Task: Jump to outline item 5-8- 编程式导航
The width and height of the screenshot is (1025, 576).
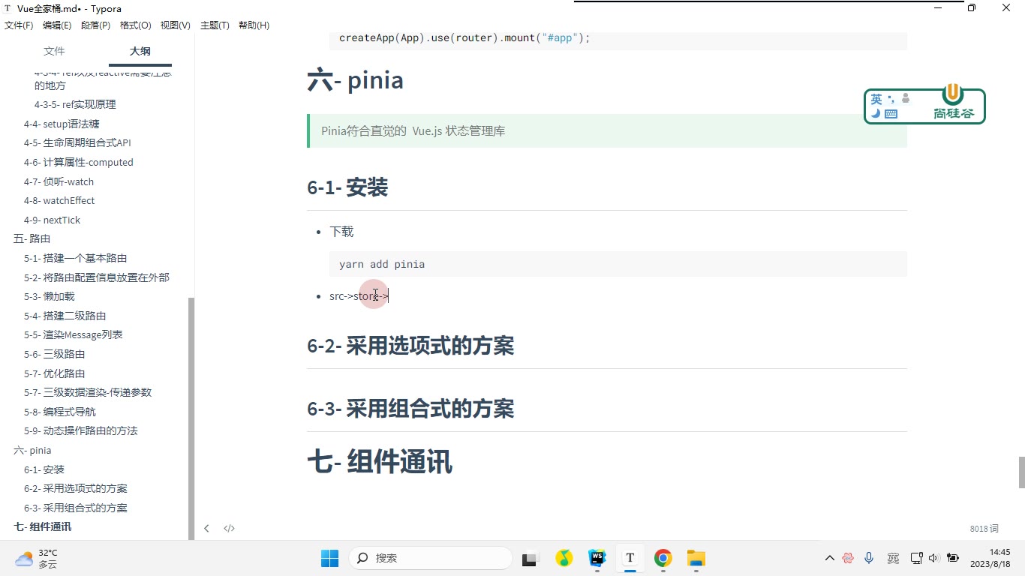Action: [59, 412]
